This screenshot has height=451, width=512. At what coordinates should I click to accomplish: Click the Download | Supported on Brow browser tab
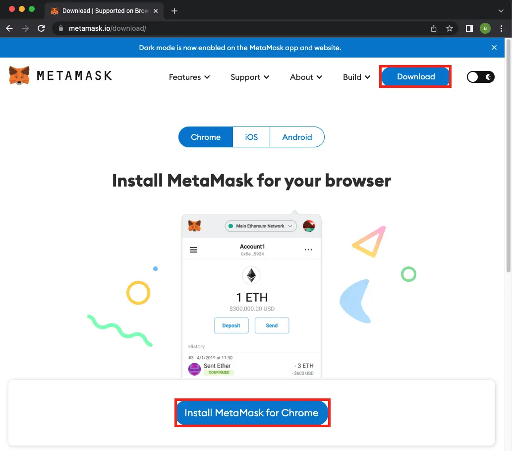point(105,11)
